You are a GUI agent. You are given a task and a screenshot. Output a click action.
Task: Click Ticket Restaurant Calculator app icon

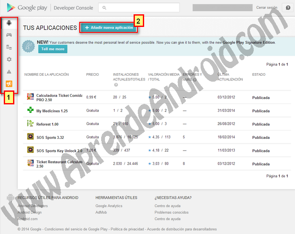30,163
